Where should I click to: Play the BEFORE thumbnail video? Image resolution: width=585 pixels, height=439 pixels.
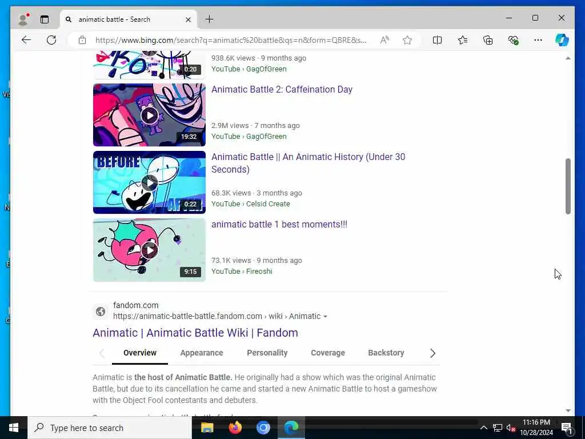(x=149, y=182)
